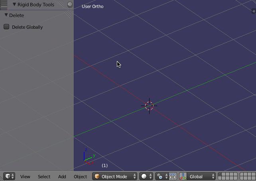Open the Select menu
This screenshot has width=256, height=181.
(x=44, y=176)
